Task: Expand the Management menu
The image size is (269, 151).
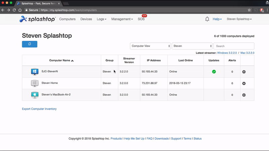Action: pos(122,19)
